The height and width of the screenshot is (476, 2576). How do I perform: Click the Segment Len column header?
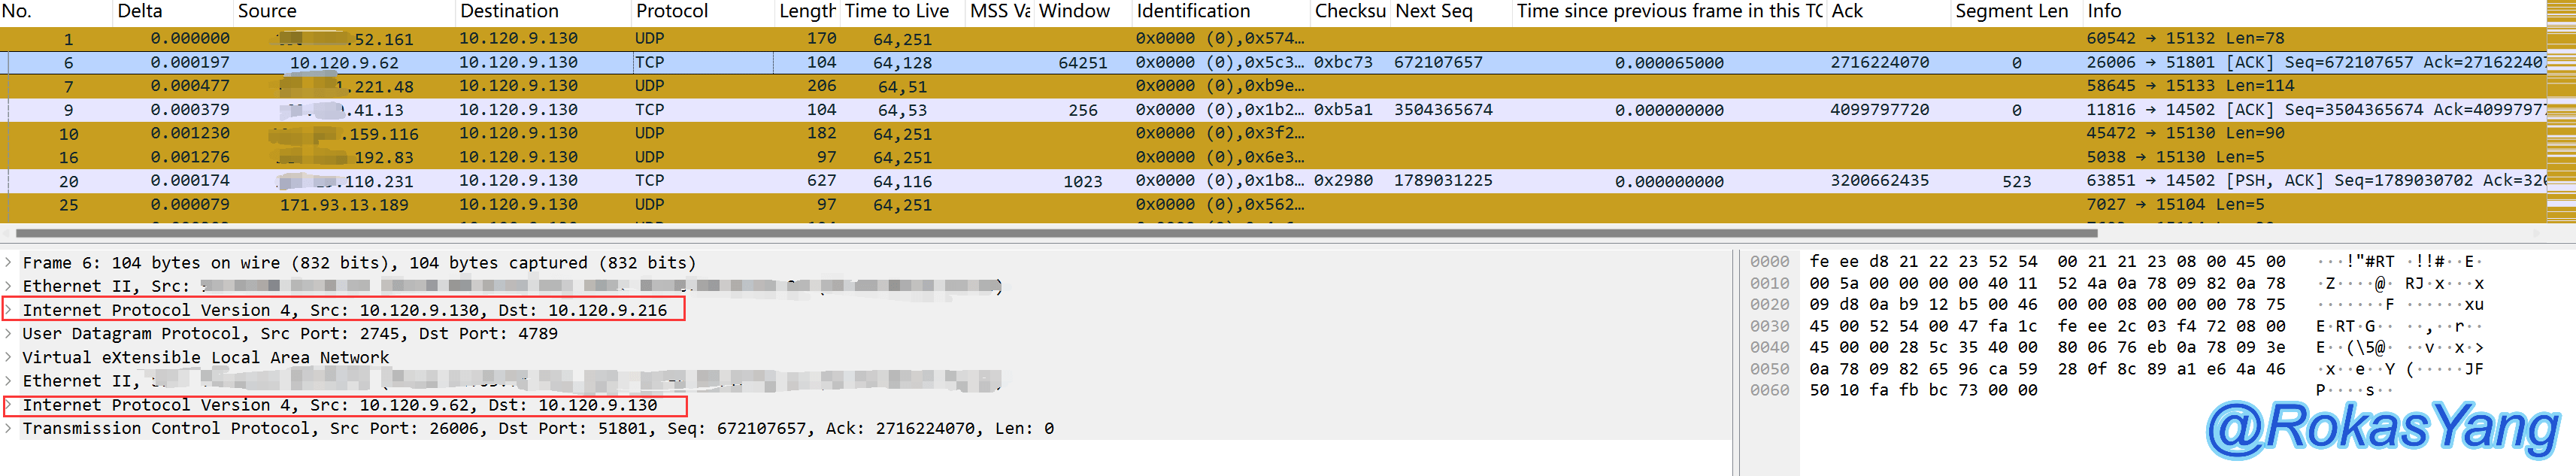pyautogui.click(x=2011, y=11)
